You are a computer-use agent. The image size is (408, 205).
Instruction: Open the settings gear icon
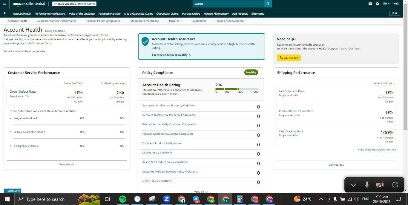pos(378,4)
